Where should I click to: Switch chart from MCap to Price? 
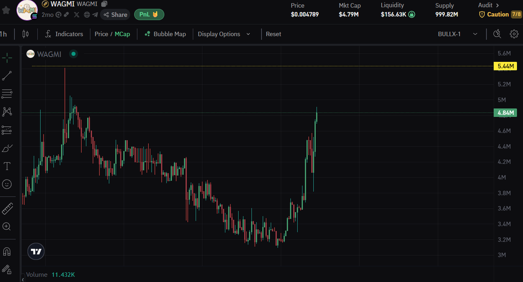(x=101, y=34)
